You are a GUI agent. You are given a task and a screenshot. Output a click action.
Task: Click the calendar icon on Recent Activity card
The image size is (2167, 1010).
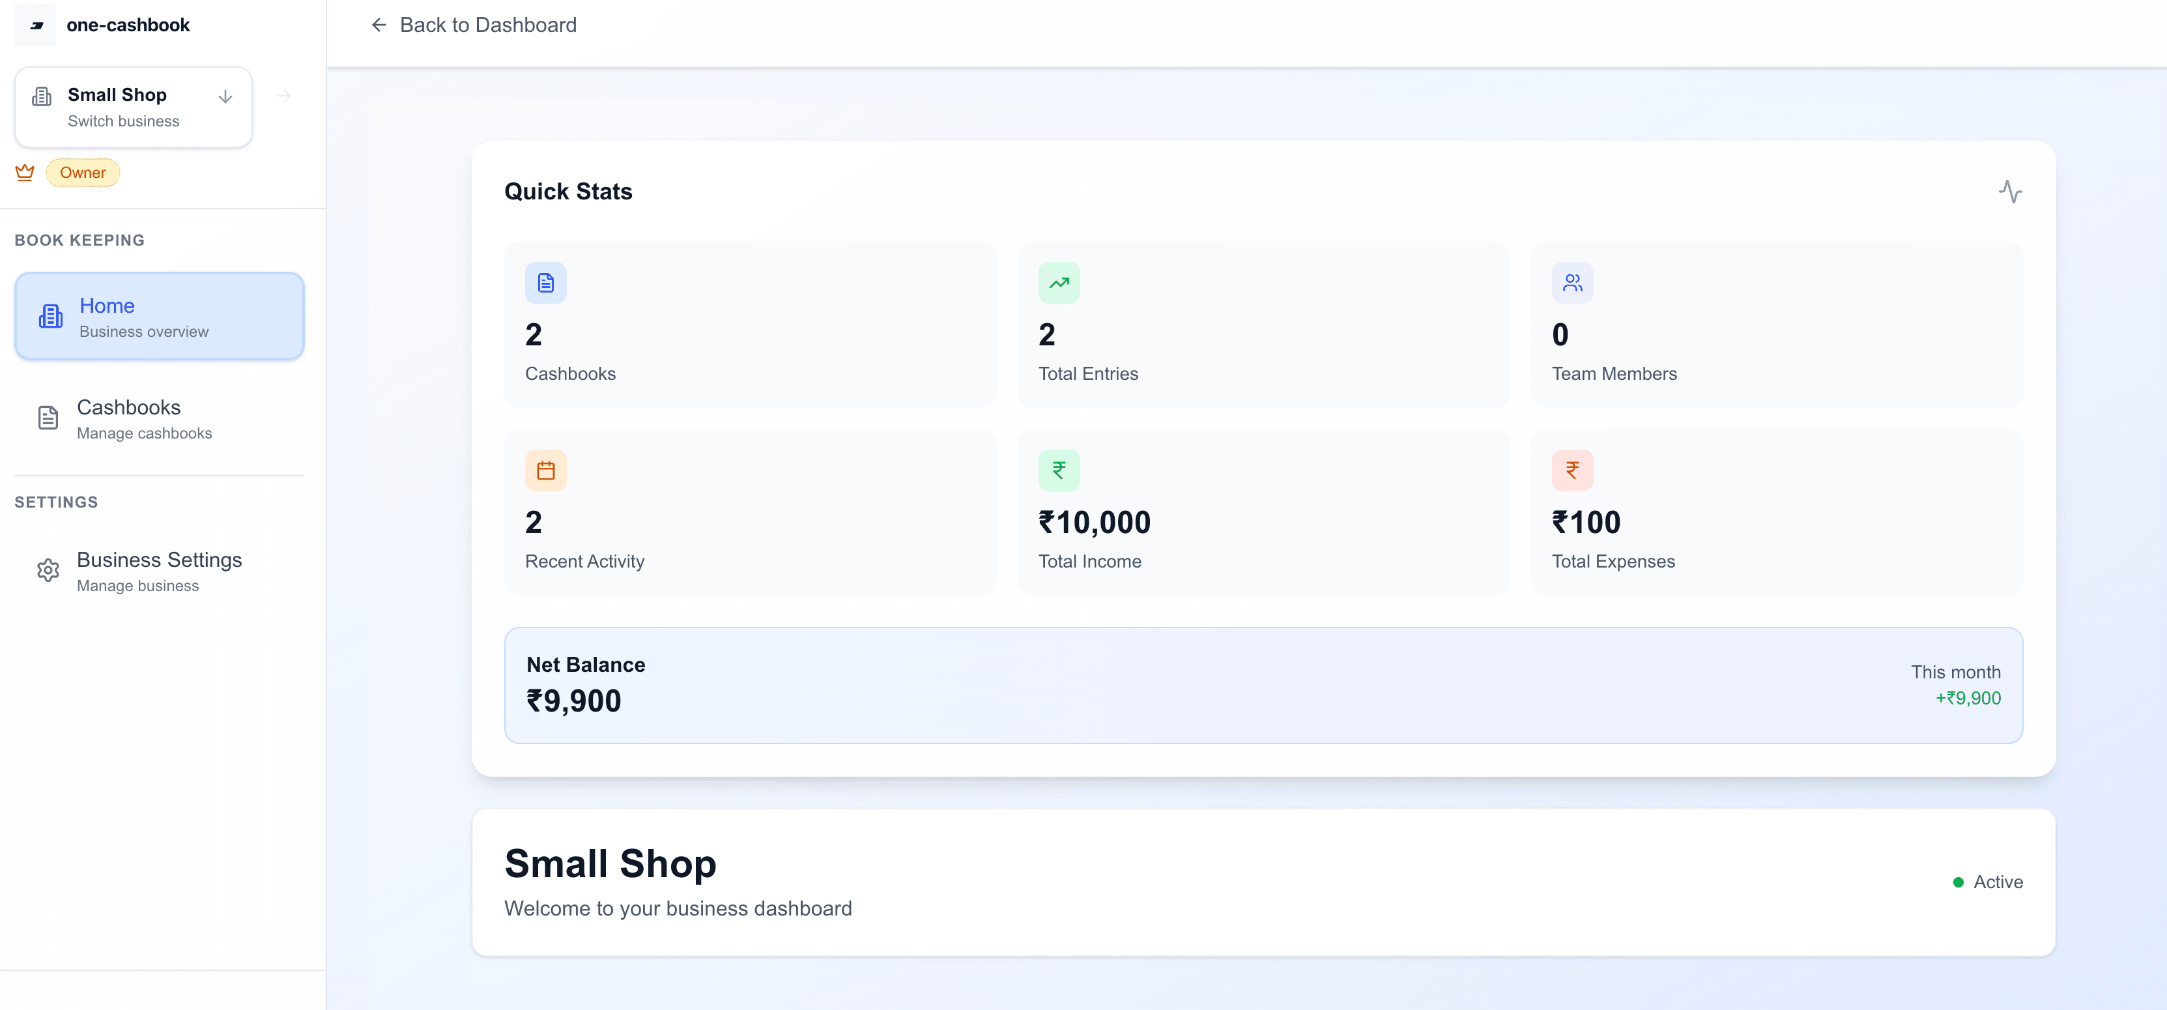[x=546, y=470]
